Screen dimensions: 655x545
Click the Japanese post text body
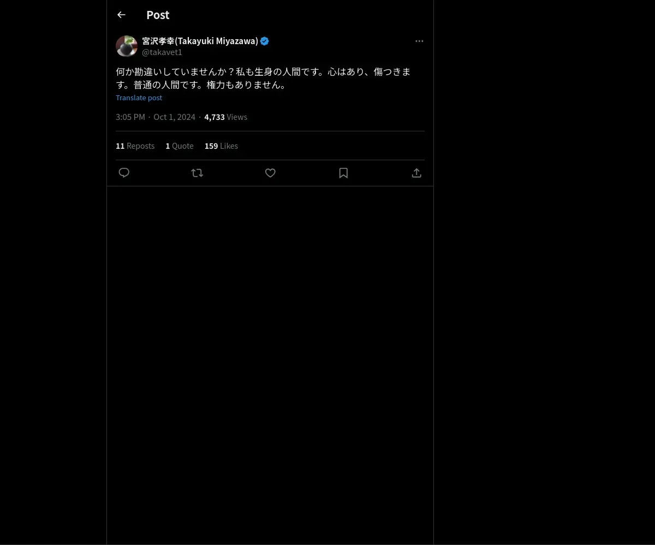(263, 78)
